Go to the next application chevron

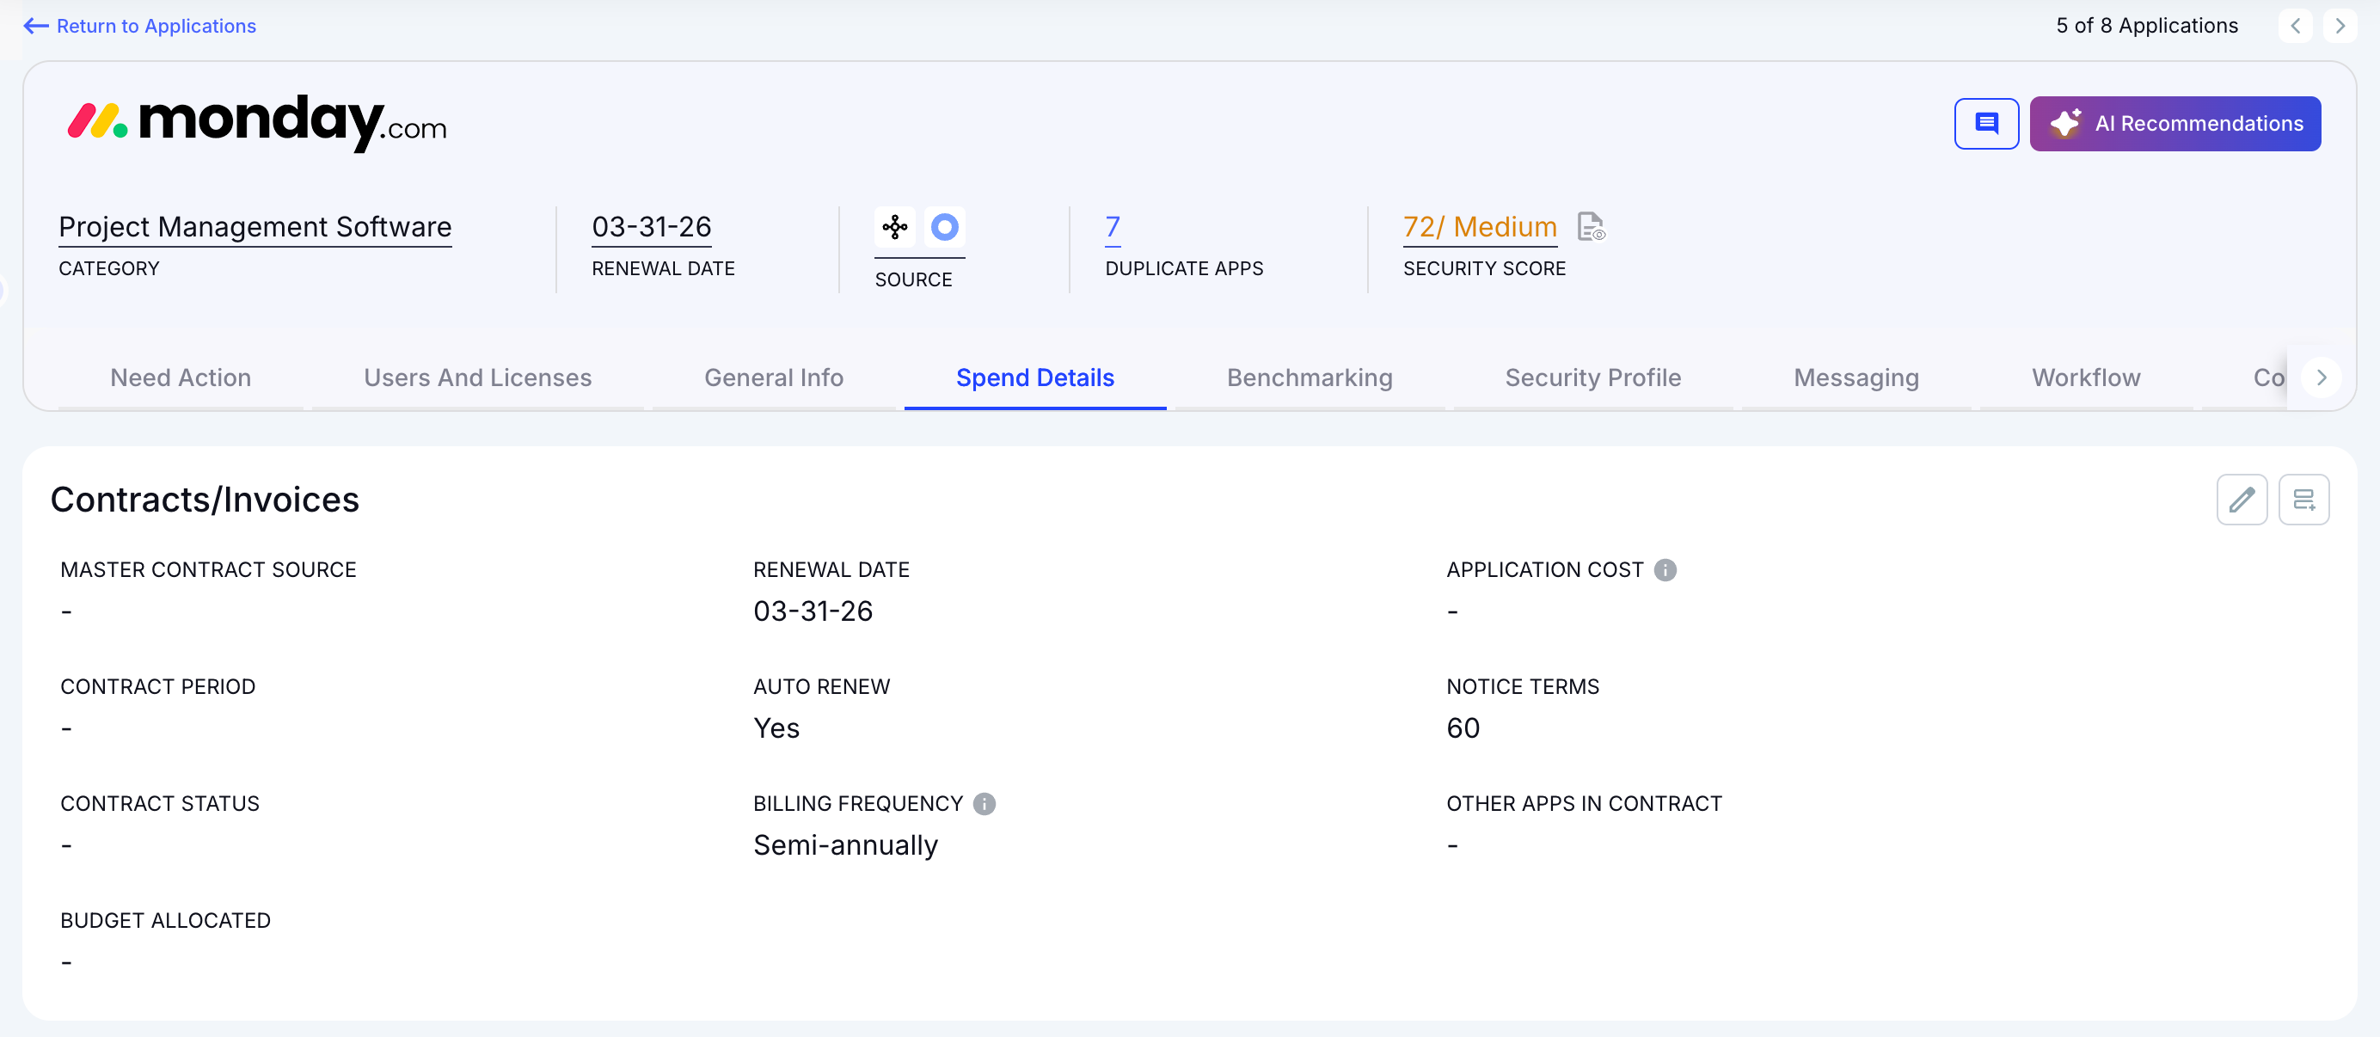2340,26
